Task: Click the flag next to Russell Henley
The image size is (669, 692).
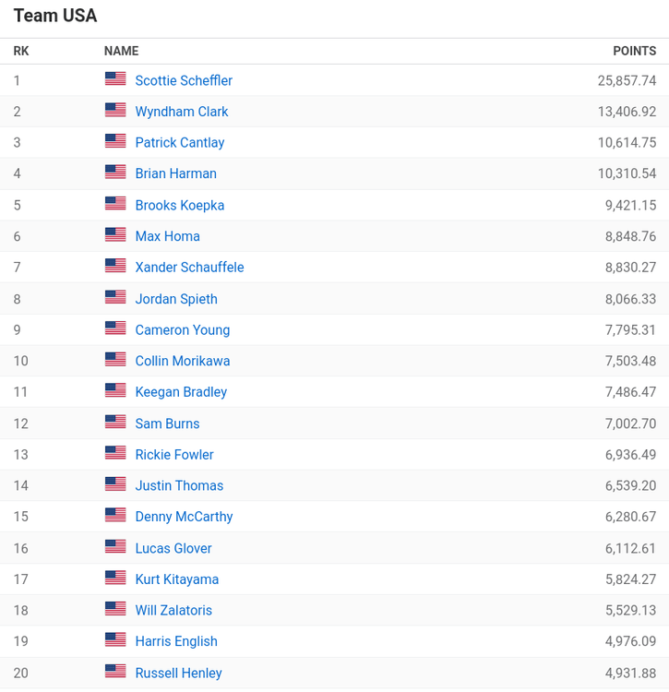Action: point(115,672)
